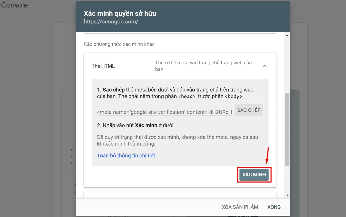Click the scrollbar down arrow
The width and height of the screenshot is (346, 217).
287,195
